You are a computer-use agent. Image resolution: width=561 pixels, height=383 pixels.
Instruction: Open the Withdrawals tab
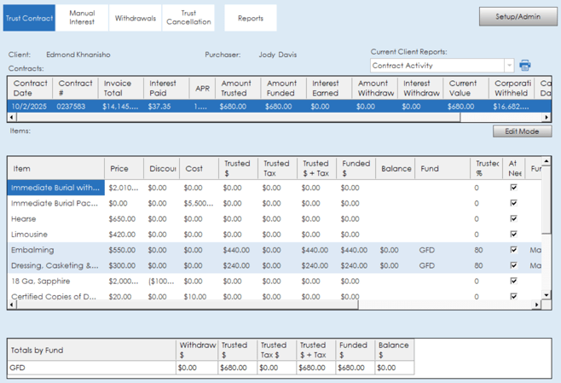tap(136, 18)
